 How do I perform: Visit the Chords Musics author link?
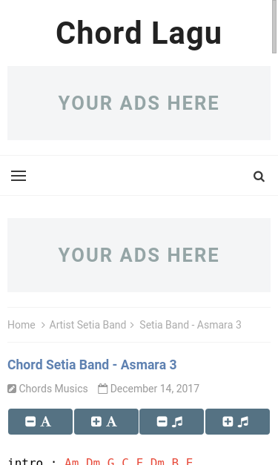[x=53, y=389]
